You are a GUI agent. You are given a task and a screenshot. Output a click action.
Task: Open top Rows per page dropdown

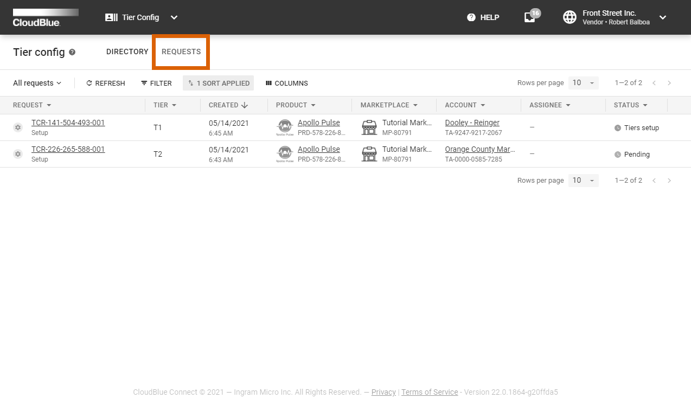584,83
